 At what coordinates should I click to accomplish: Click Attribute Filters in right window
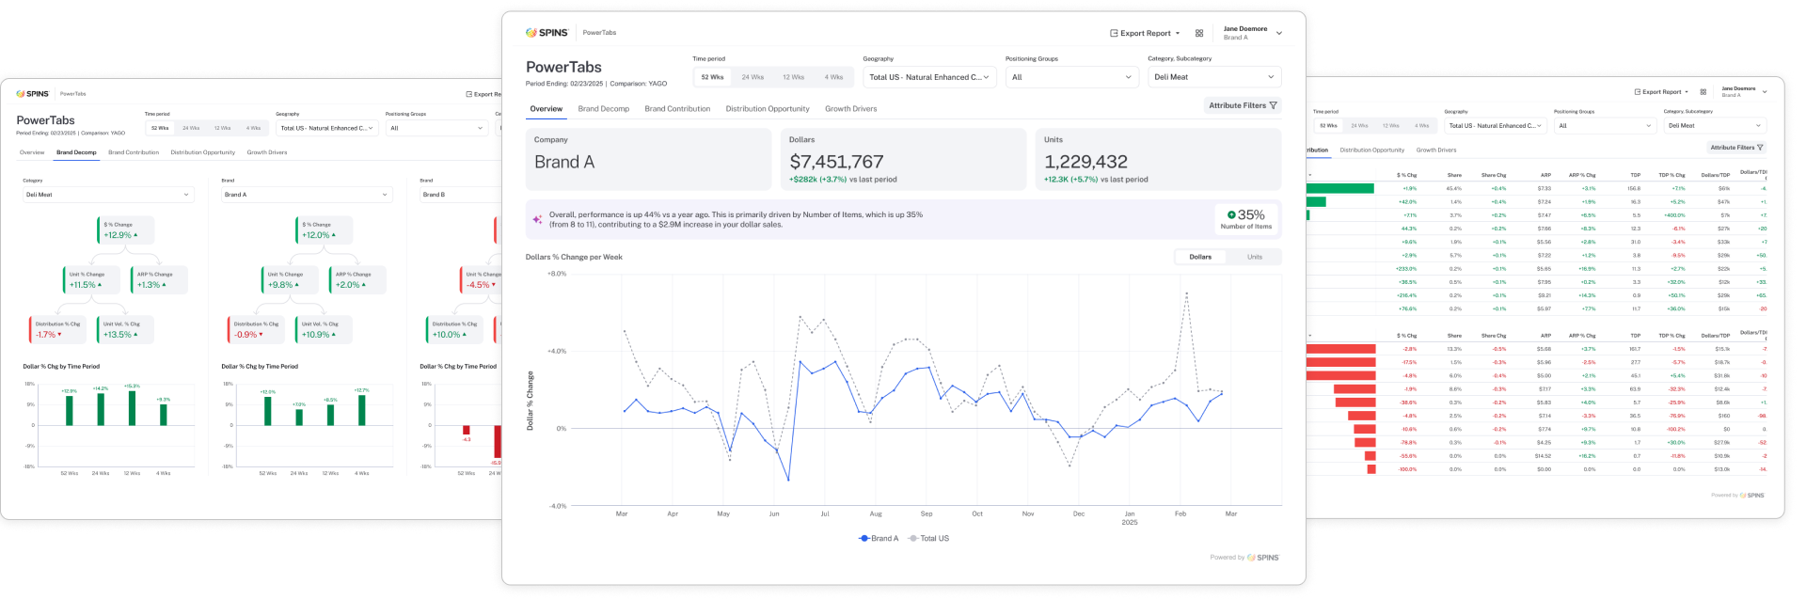click(1736, 148)
